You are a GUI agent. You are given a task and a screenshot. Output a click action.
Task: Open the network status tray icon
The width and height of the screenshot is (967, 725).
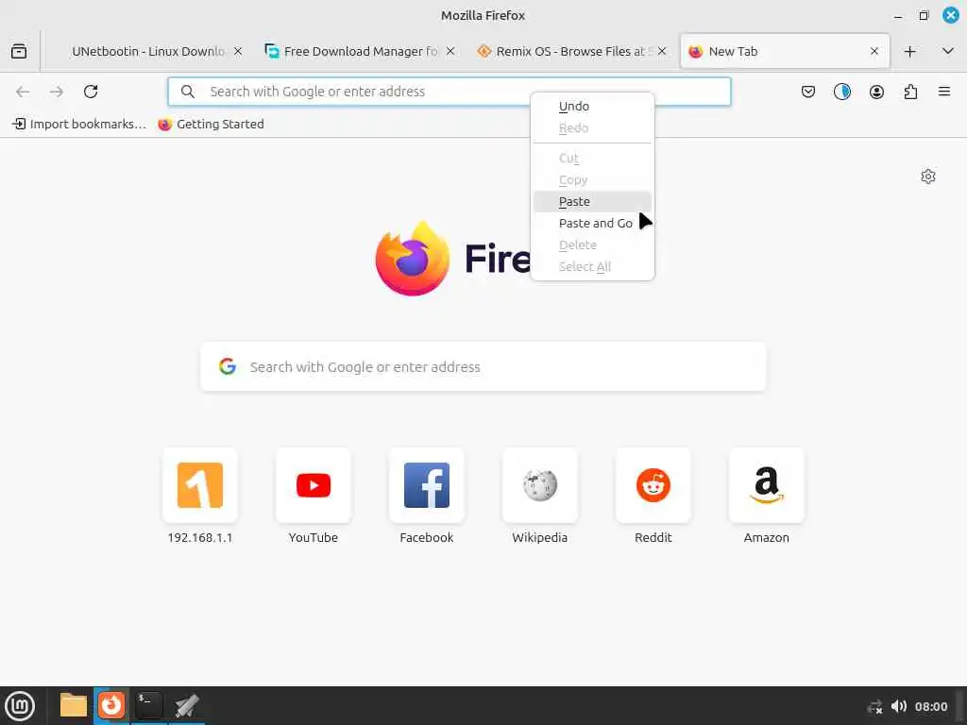point(874,706)
